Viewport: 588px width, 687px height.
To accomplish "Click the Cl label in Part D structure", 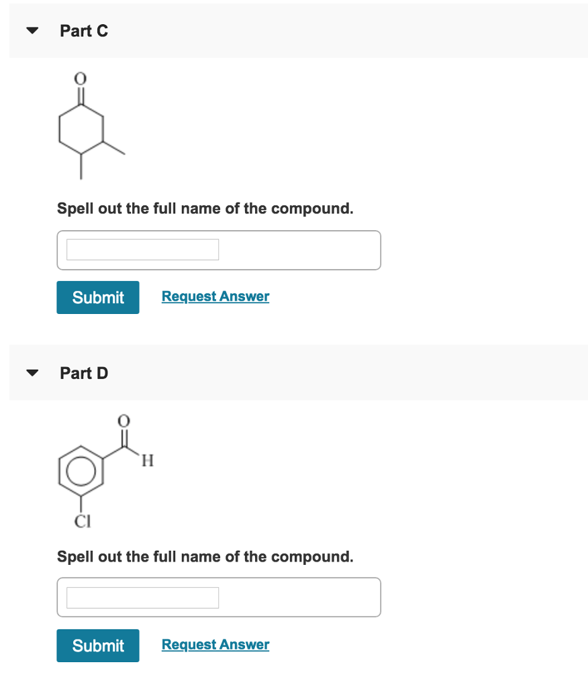I will (x=81, y=521).
